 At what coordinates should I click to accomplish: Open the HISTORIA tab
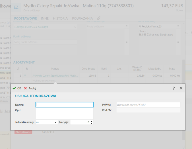pyautogui.click(x=60, y=18)
